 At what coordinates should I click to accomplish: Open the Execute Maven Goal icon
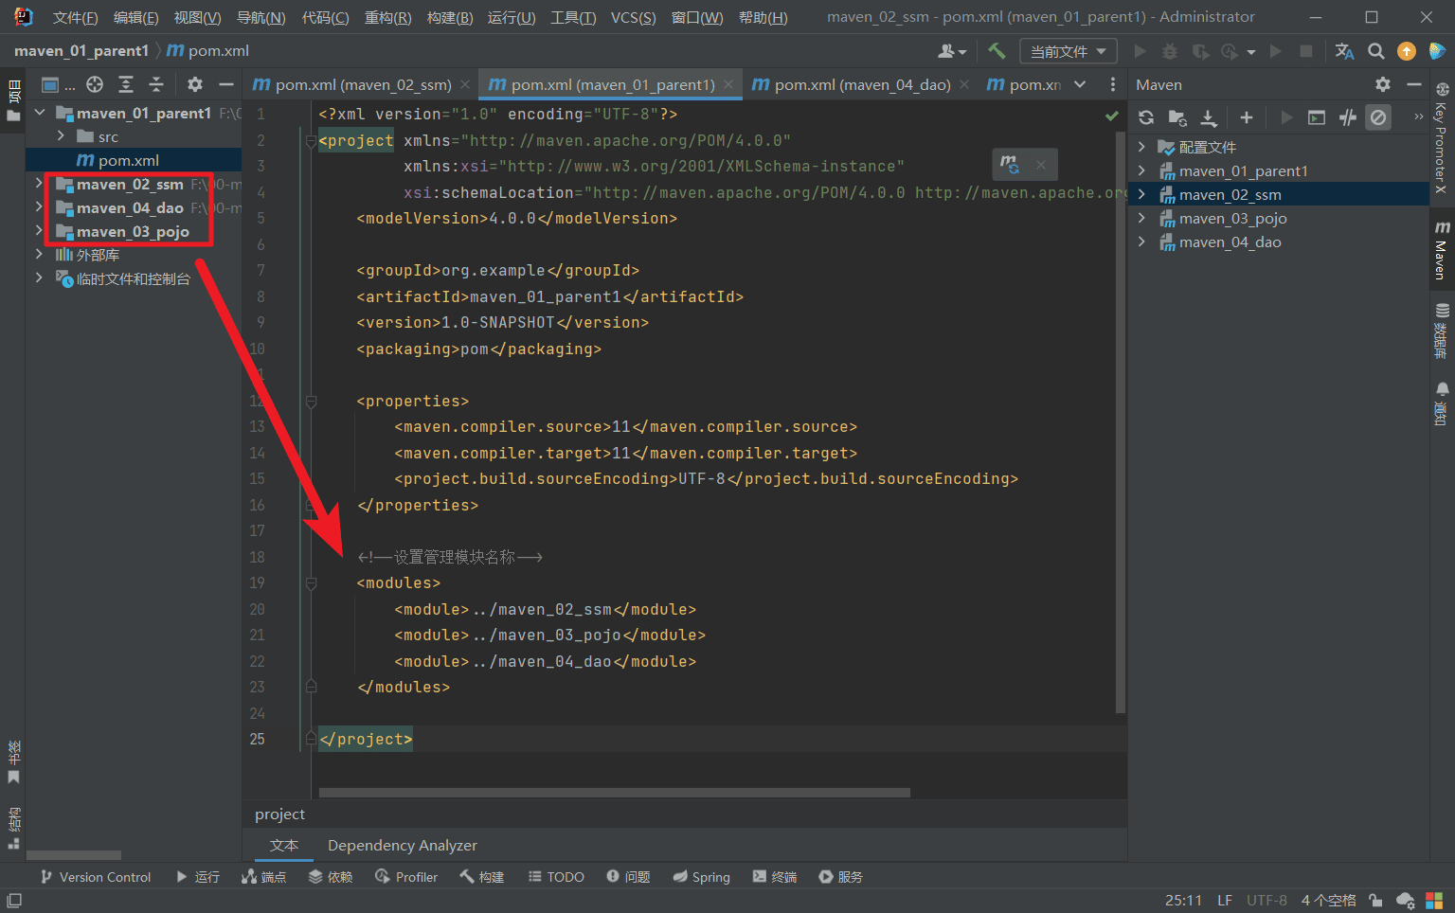[x=1317, y=117]
